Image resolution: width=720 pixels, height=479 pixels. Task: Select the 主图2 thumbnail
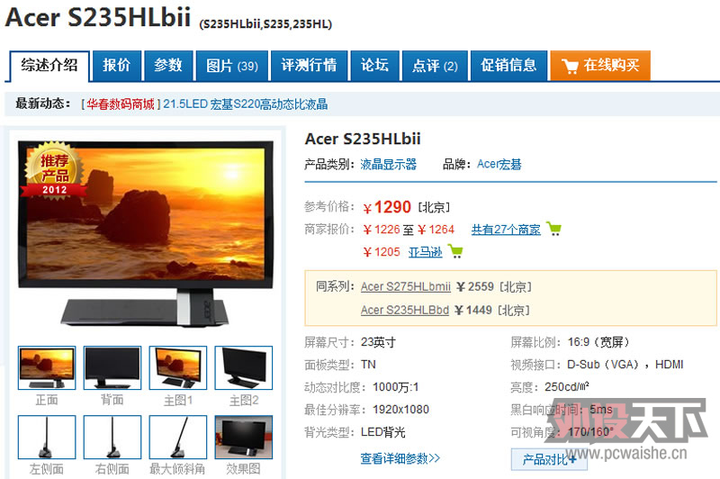point(244,368)
